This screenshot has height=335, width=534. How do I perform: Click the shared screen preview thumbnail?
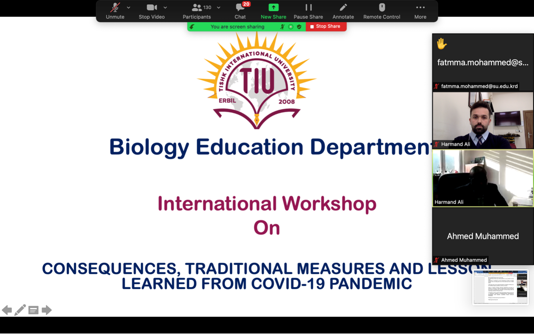[x=500, y=287]
